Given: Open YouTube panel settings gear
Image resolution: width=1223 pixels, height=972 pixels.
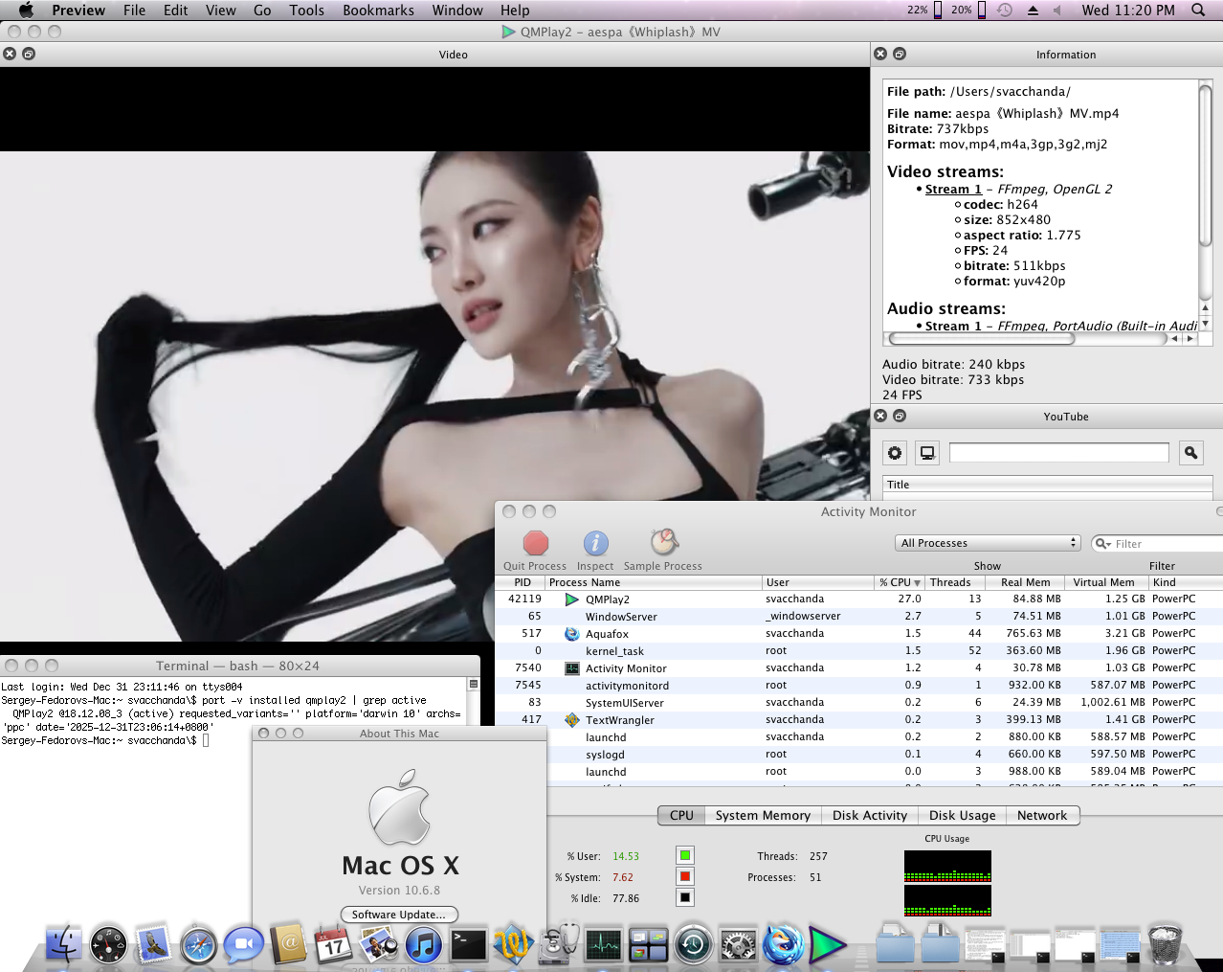Looking at the screenshot, I should 895,453.
